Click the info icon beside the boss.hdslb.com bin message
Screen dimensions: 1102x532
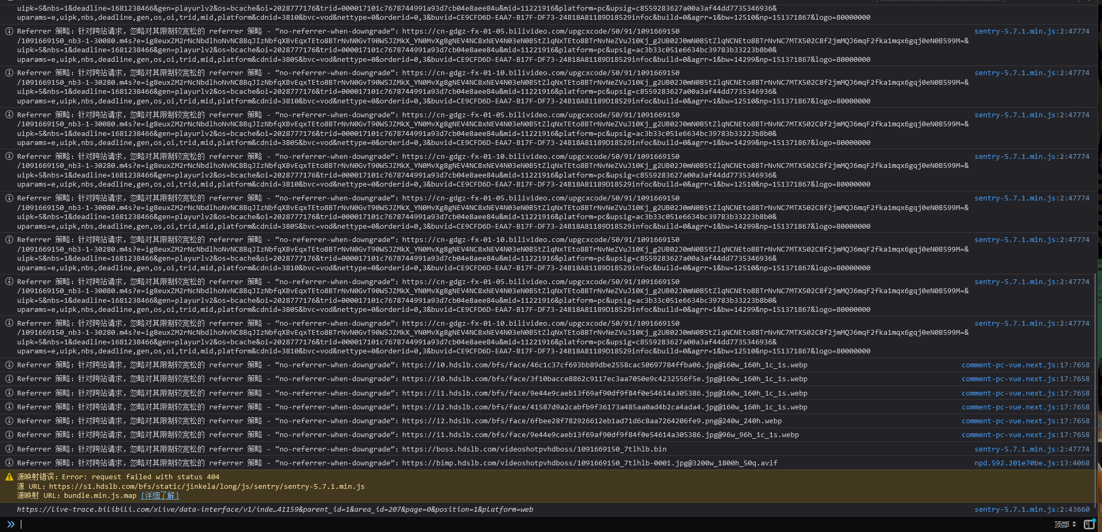click(9, 449)
